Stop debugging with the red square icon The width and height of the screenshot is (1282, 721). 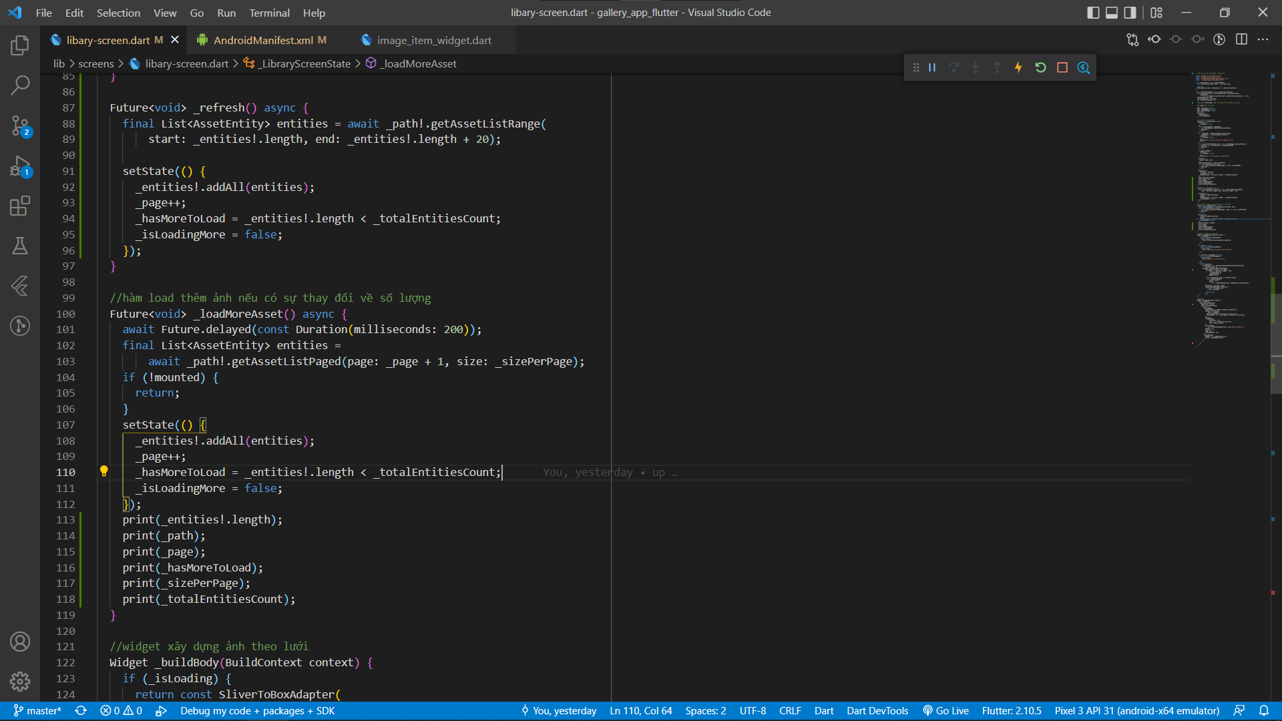(1062, 67)
